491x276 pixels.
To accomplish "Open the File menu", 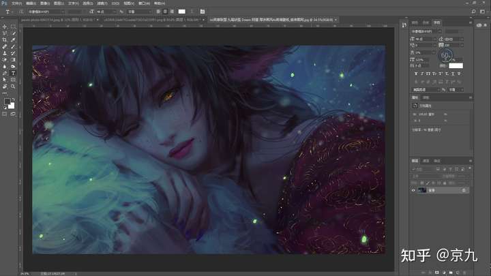I will (x=16, y=3).
